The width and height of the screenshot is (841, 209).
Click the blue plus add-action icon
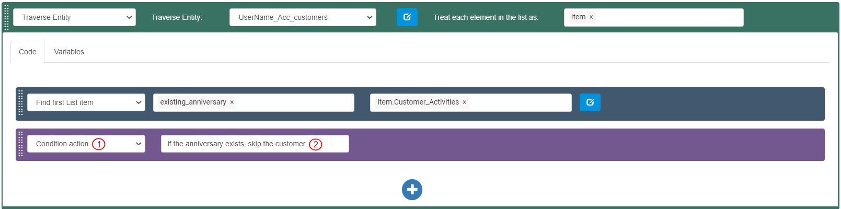(412, 190)
